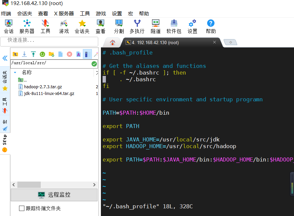Create new file in SFTP browser
294x216 pixels.
click(60, 54)
